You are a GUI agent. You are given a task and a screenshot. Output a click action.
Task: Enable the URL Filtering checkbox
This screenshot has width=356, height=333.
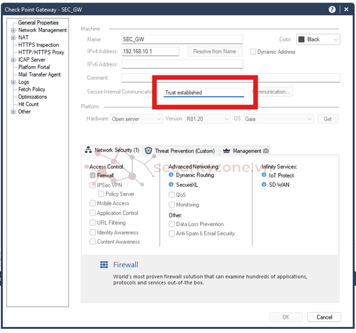[93, 222]
